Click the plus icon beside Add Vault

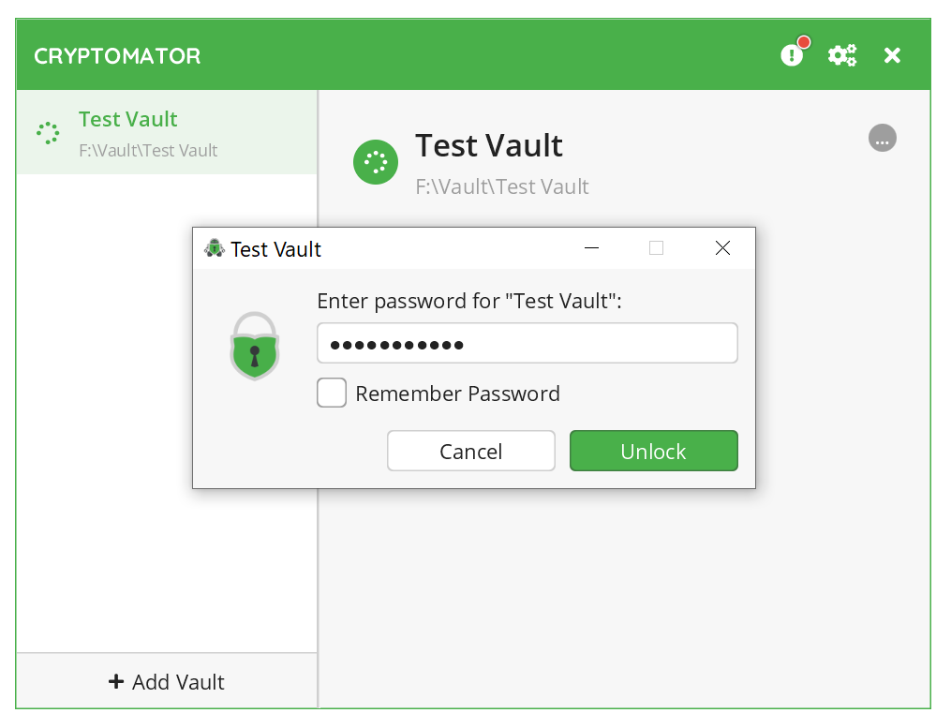click(x=116, y=681)
